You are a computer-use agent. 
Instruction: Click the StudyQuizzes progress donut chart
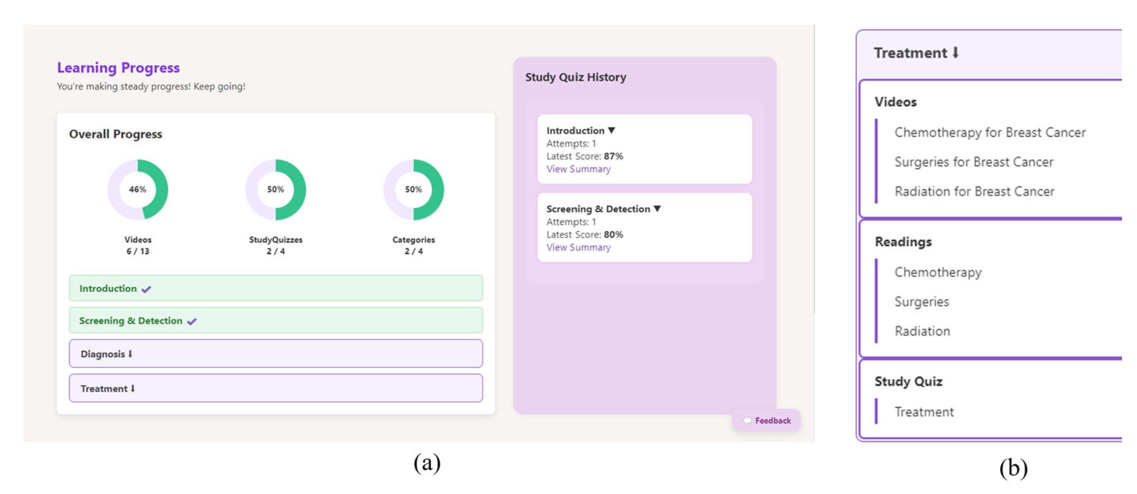pyautogui.click(x=275, y=189)
